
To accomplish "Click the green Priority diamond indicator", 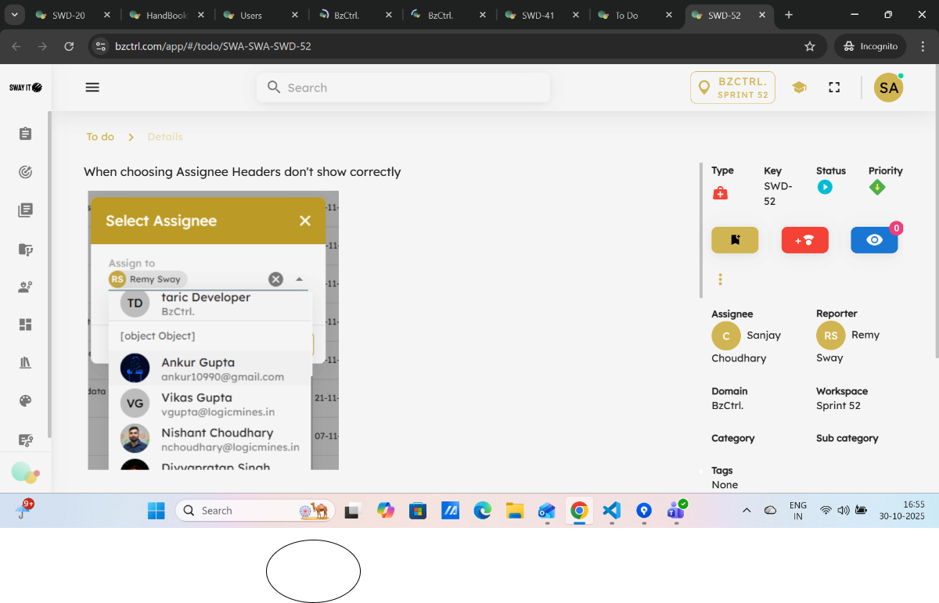I will pyautogui.click(x=877, y=187).
